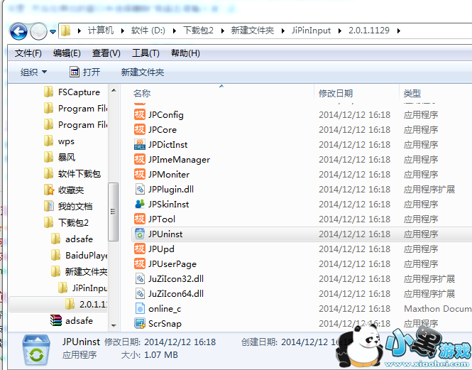Click the greyed Forward navigation arrow
Image resolution: width=472 pixels, height=370 pixels.
[x=38, y=31]
